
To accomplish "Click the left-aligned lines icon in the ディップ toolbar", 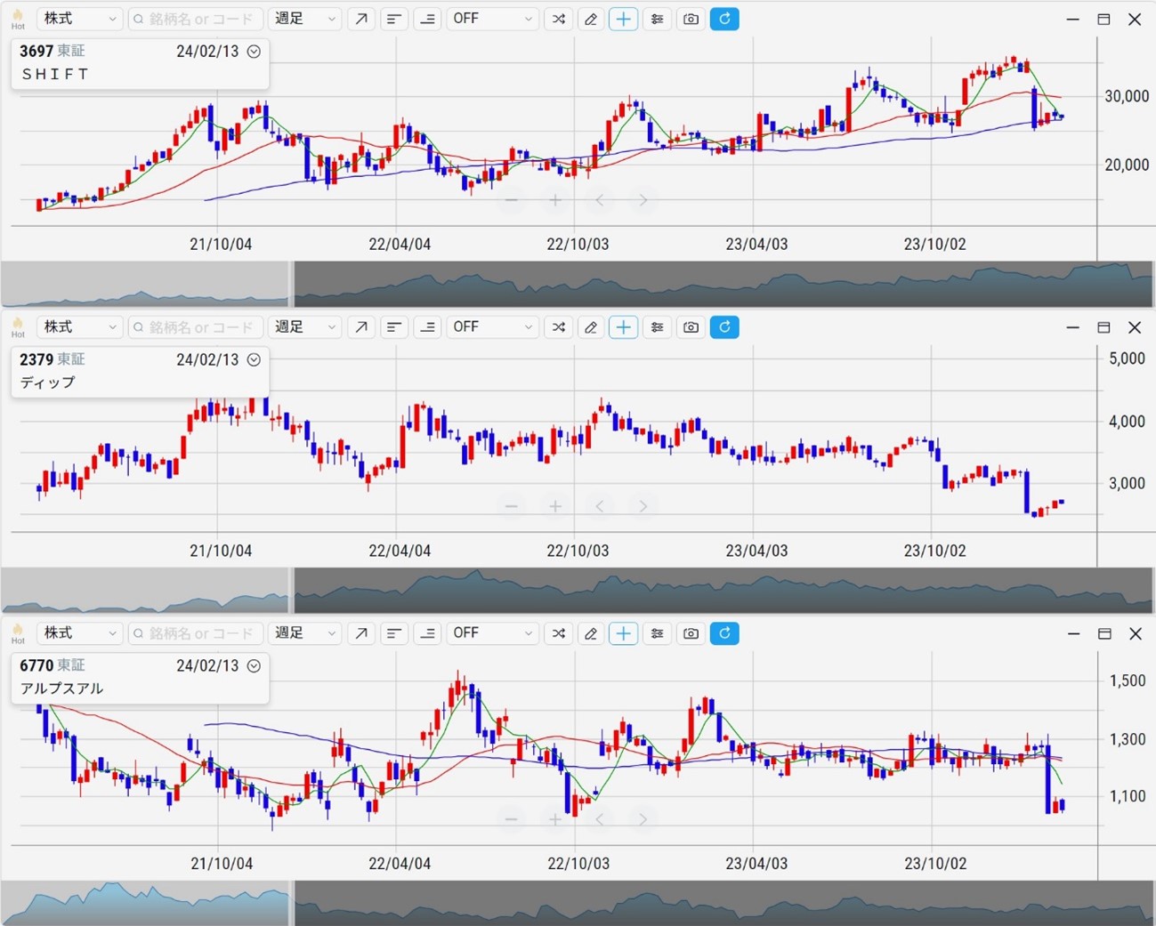I will pos(393,327).
